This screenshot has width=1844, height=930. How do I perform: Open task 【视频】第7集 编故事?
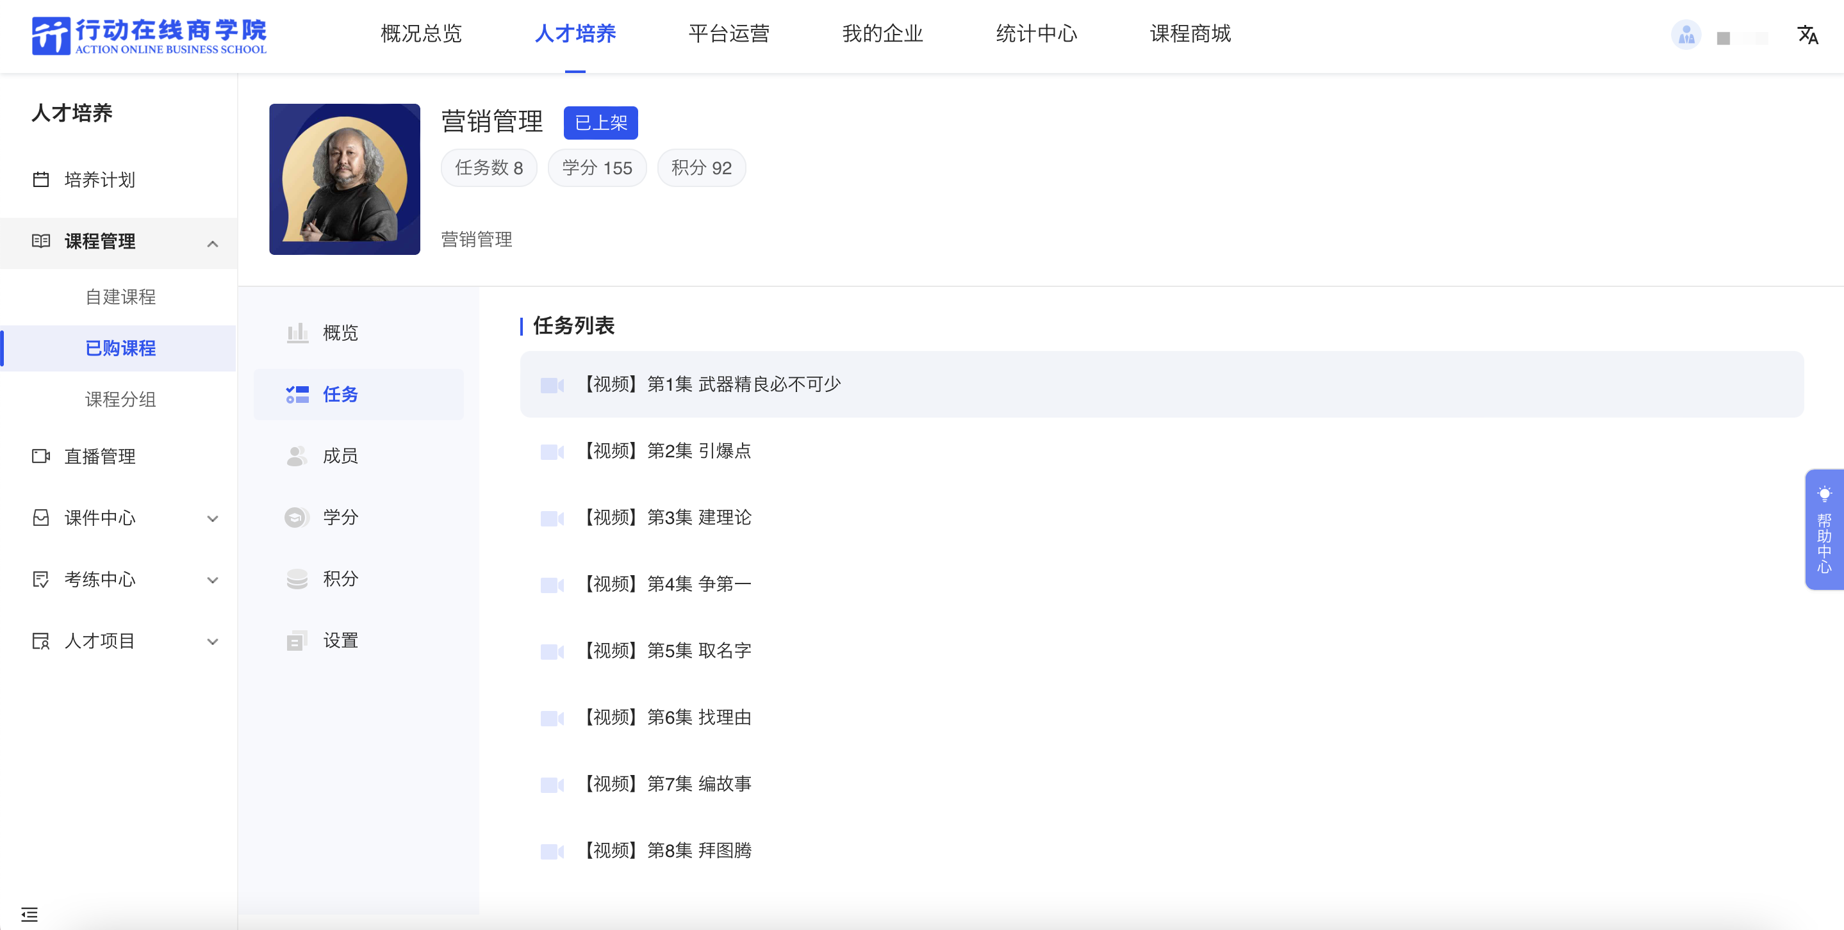(x=1161, y=783)
